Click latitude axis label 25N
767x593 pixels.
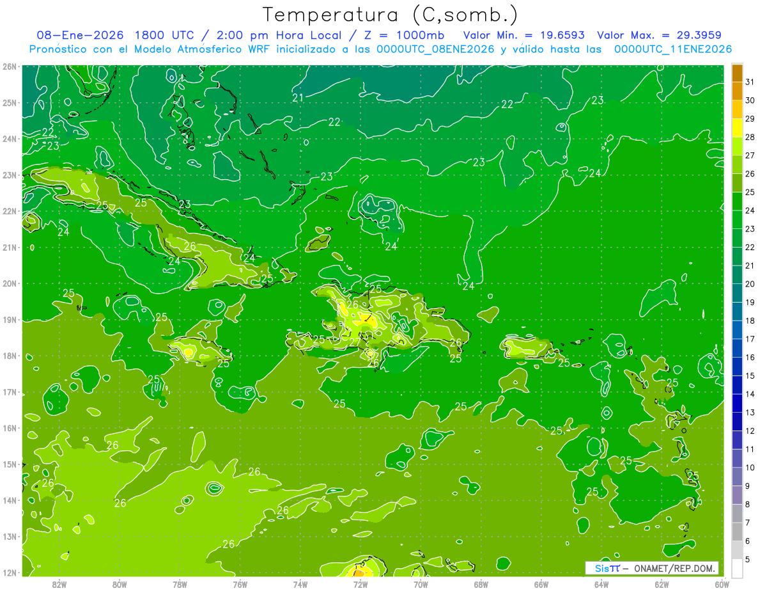click(9, 103)
